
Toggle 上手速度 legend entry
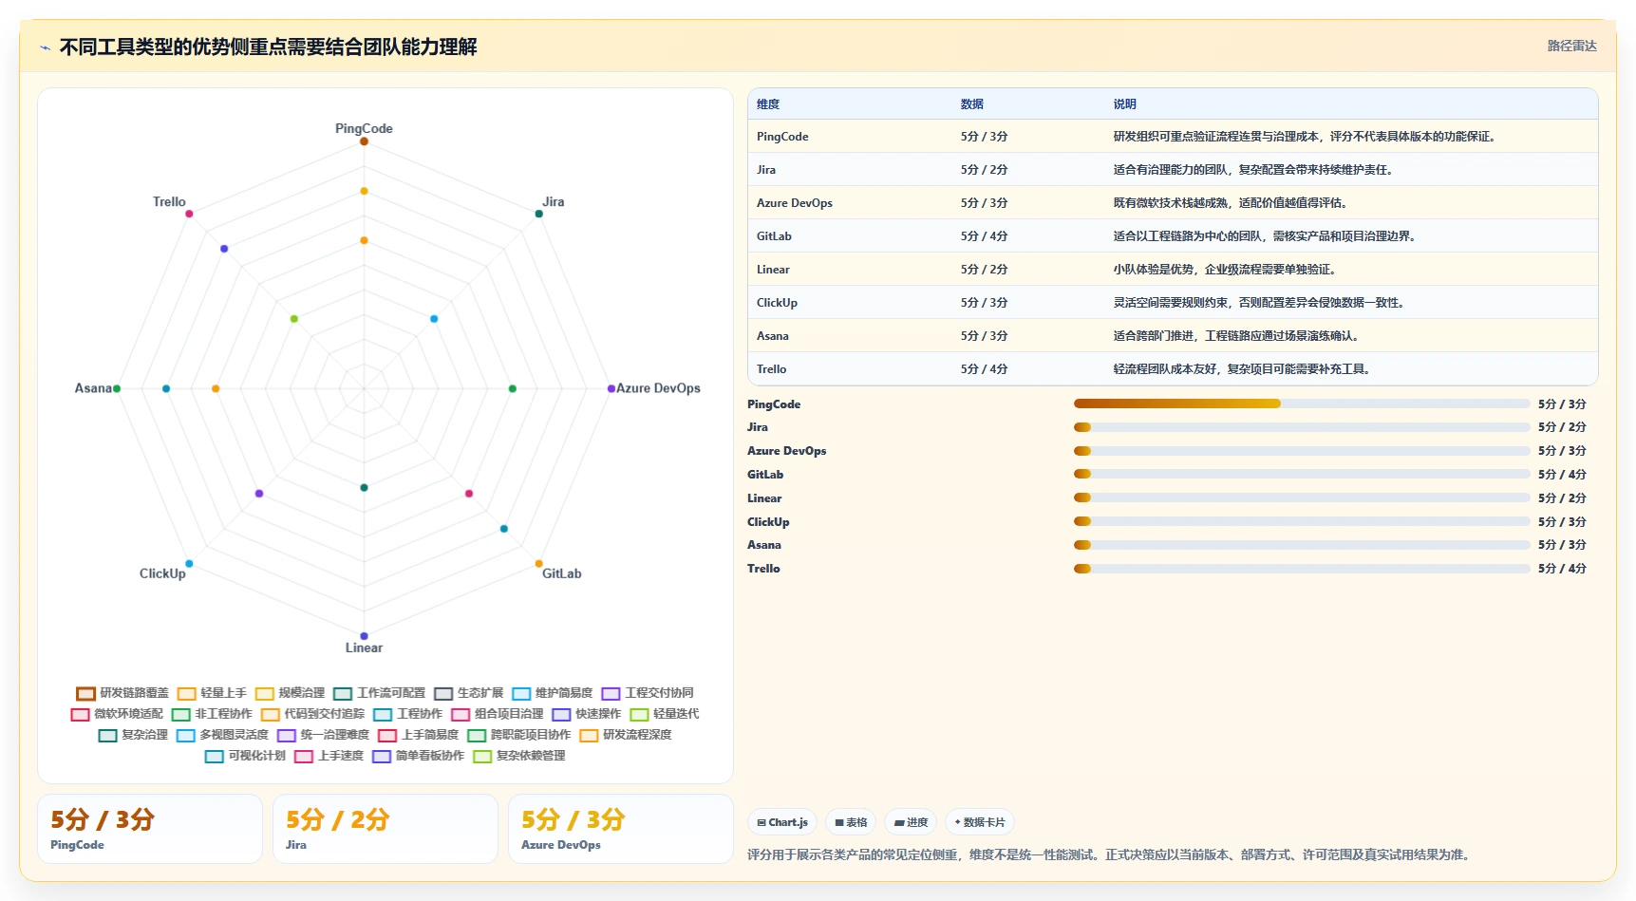pos(329,756)
